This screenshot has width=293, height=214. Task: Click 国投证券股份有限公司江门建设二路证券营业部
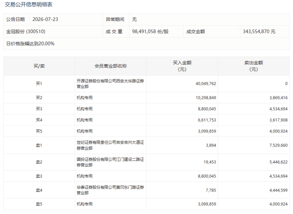[110, 162]
